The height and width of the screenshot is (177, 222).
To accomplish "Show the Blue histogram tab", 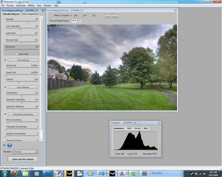I will coord(146,128).
